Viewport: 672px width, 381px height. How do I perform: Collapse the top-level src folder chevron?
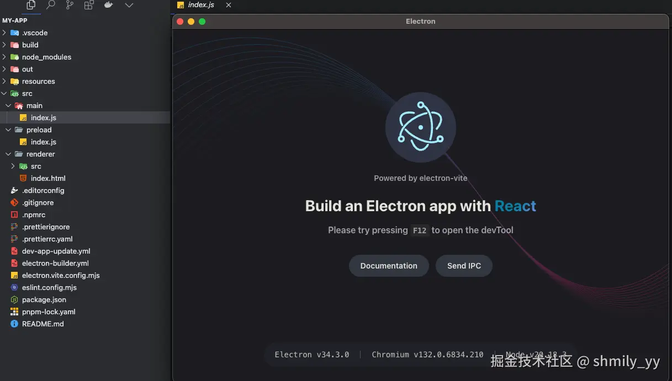pyautogui.click(x=4, y=93)
